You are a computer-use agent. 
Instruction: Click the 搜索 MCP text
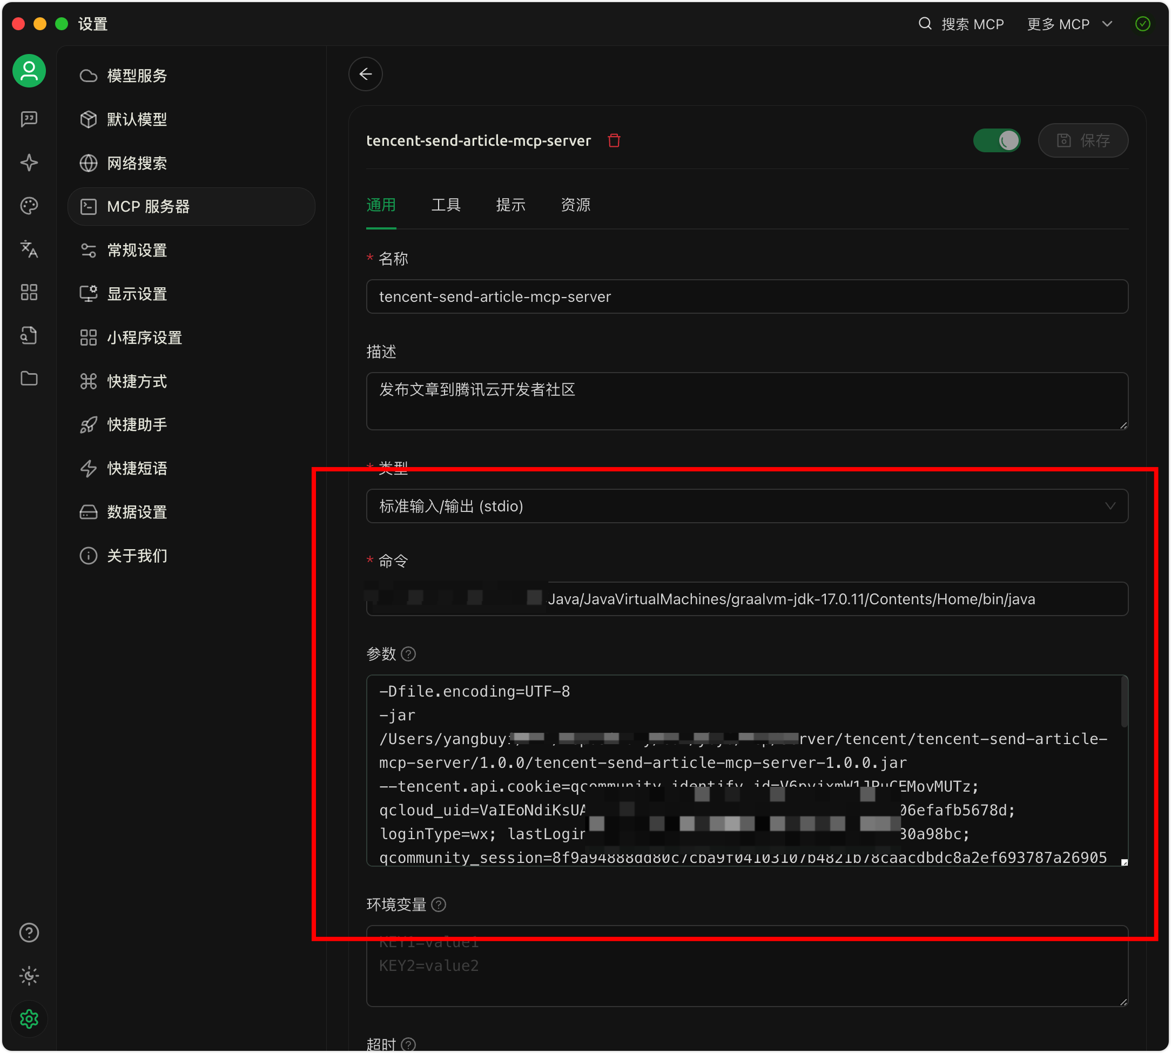973,24
